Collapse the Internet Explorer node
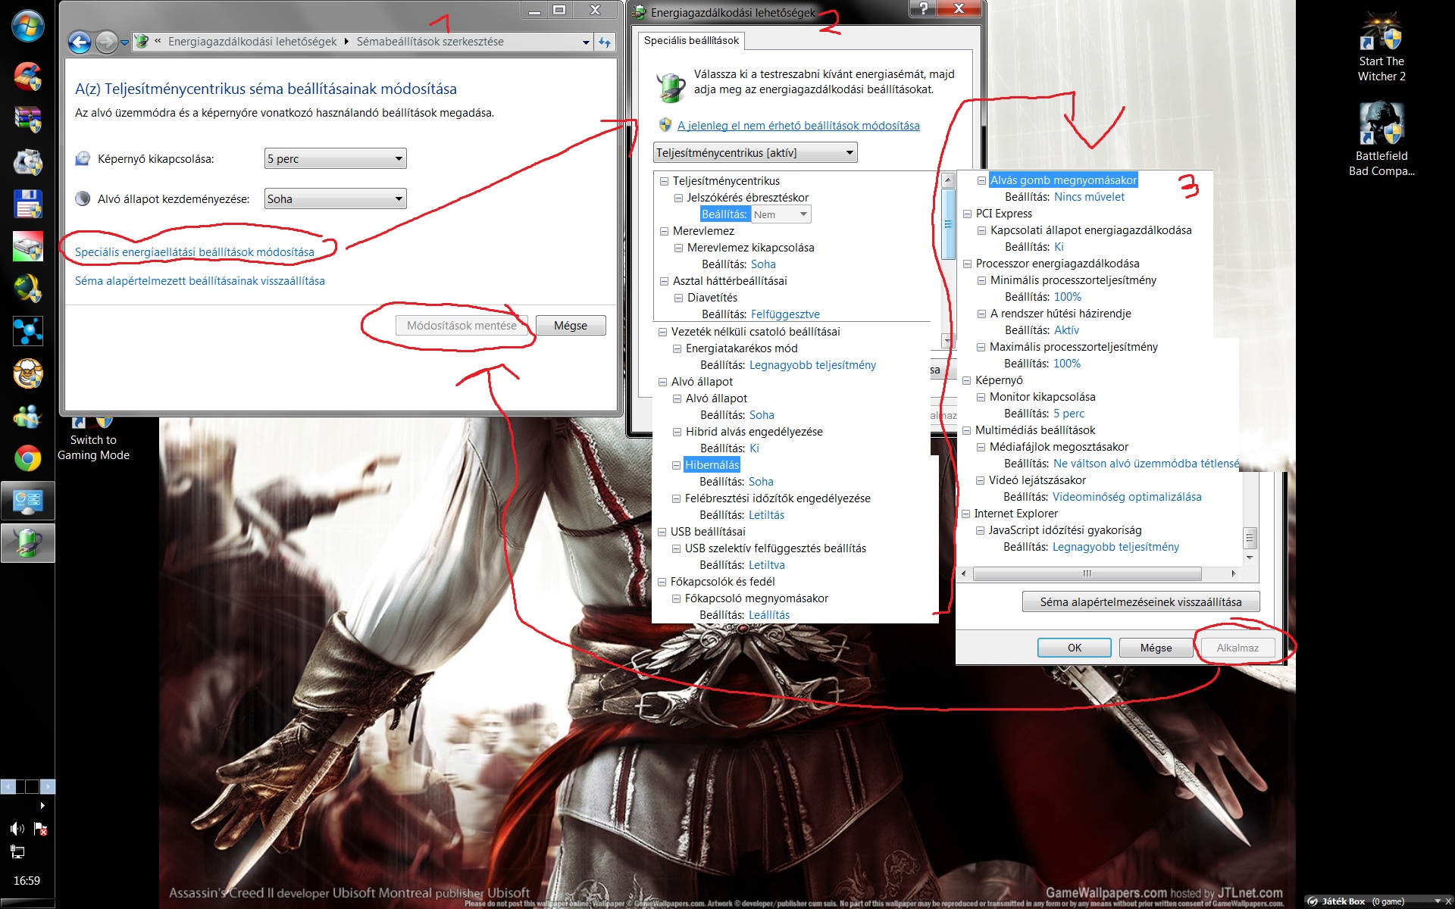Image resolution: width=1455 pixels, height=909 pixels. click(x=966, y=514)
